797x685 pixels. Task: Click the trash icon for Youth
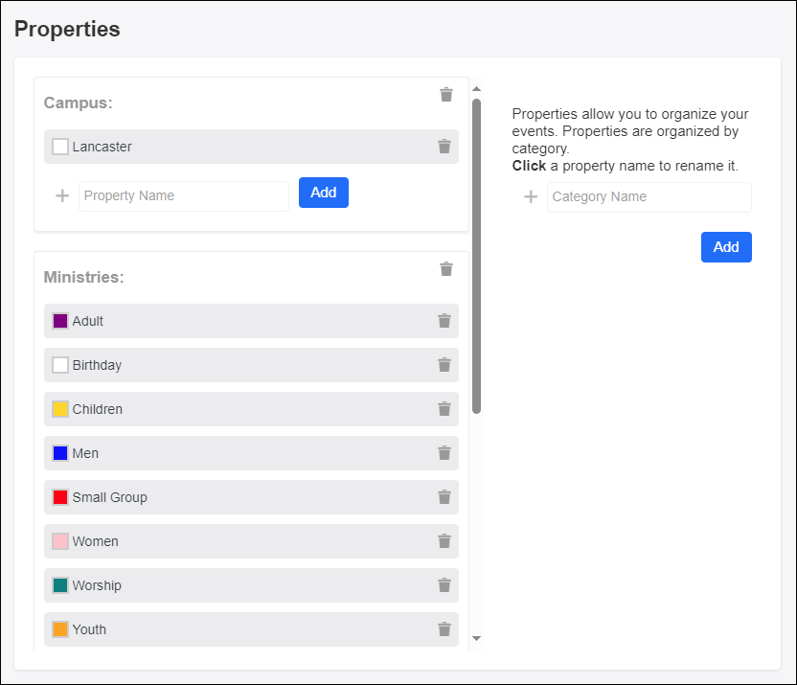click(444, 629)
